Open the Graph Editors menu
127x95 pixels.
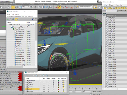click(x=31, y=4)
